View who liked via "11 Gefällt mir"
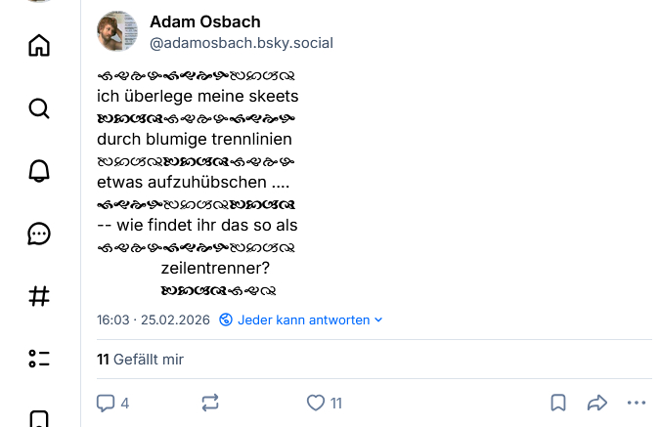This screenshot has height=427, width=661. coord(141,360)
